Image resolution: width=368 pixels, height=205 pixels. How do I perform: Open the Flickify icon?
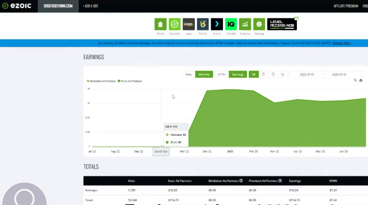pyautogui.click(x=203, y=24)
